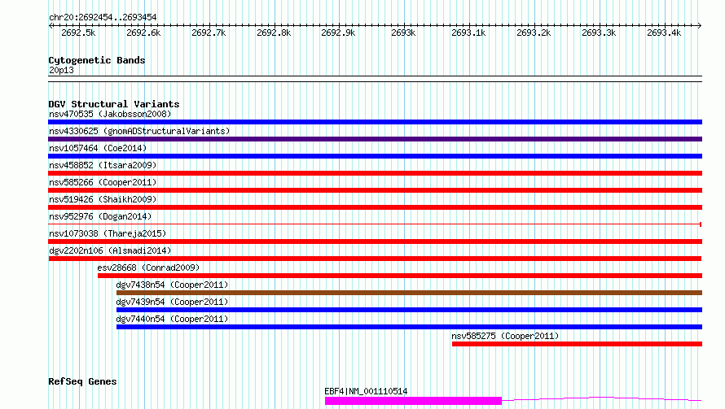Screen dimensions: 725x409
Task: Click the 2693k ruler tick label
Action: point(403,33)
